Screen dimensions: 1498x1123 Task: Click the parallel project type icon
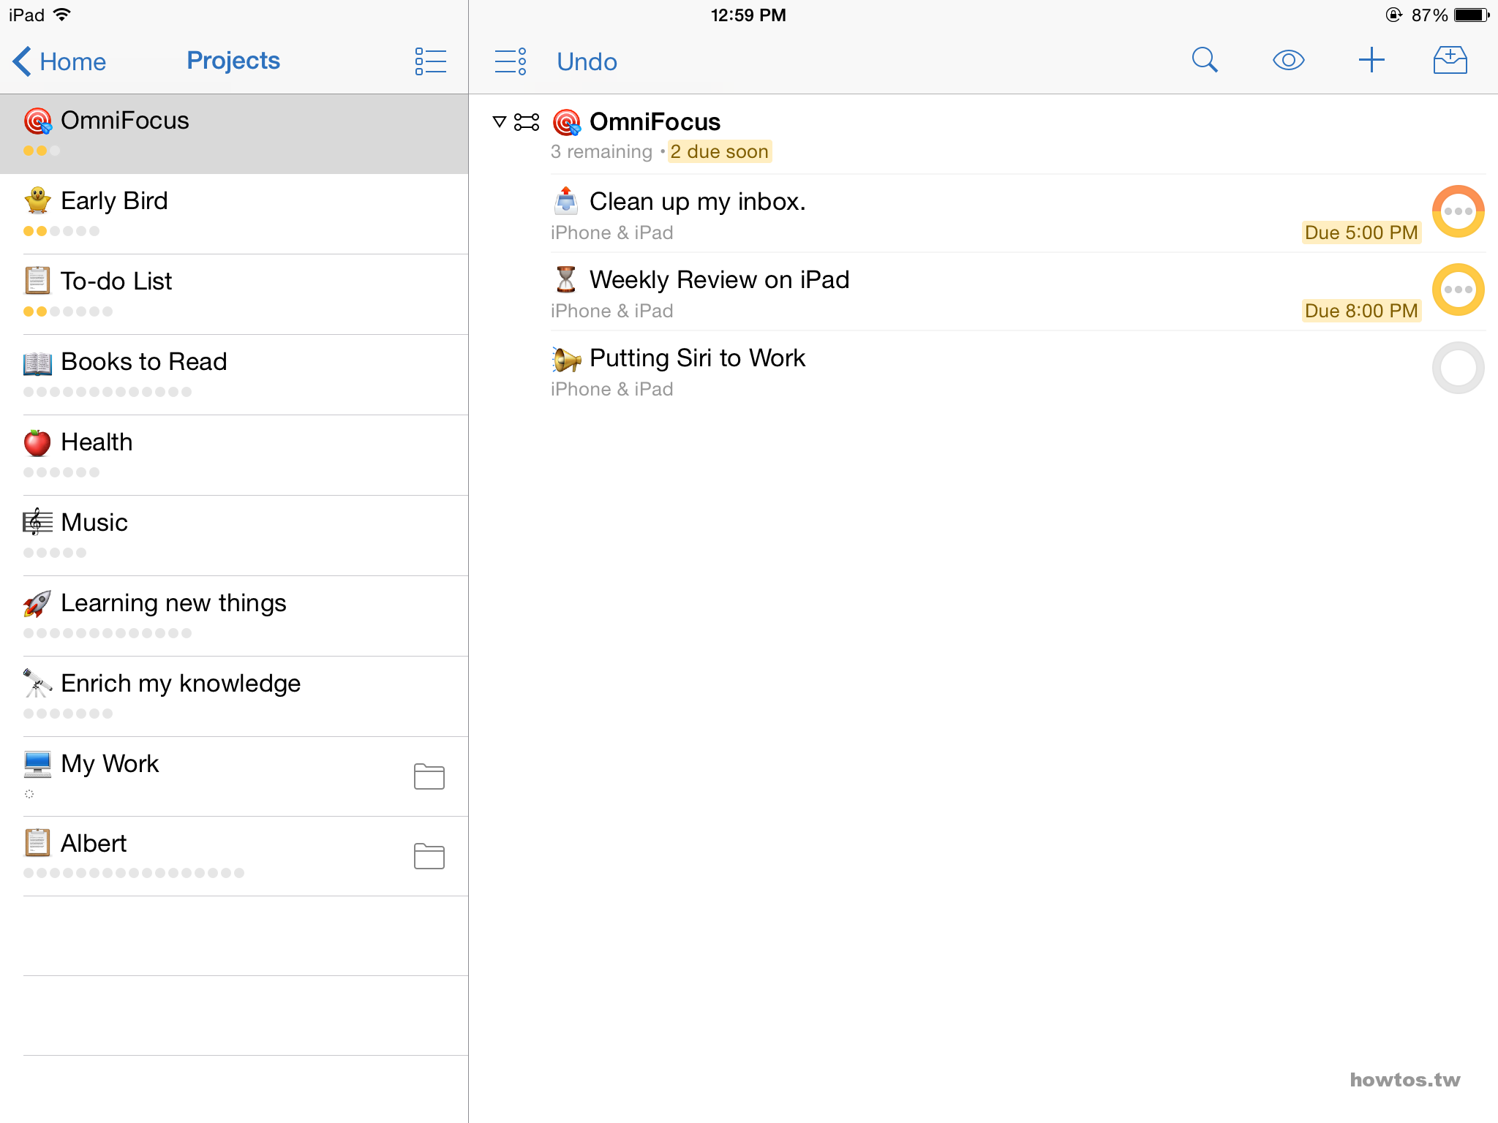tap(527, 121)
